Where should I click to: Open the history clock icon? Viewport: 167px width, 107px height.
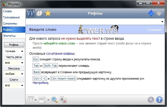(x=39, y=13)
